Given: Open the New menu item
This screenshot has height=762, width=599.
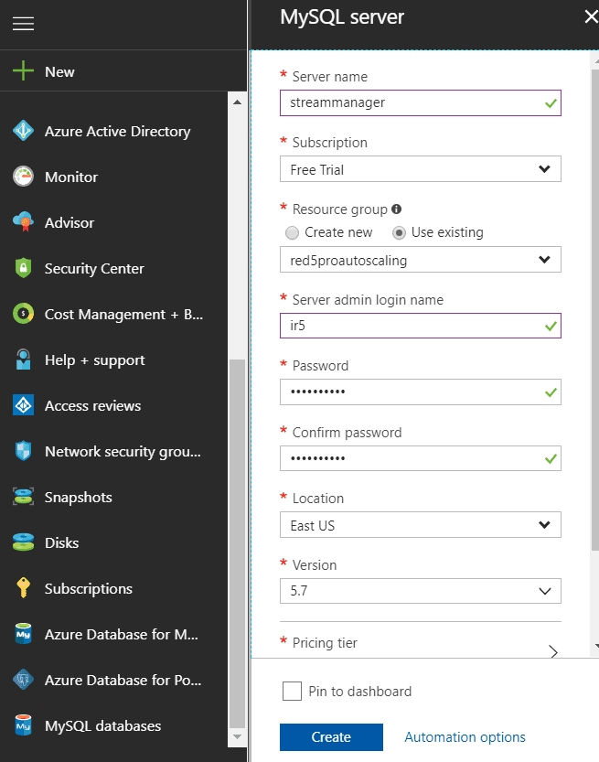Looking at the screenshot, I should click(x=59, y=72).
